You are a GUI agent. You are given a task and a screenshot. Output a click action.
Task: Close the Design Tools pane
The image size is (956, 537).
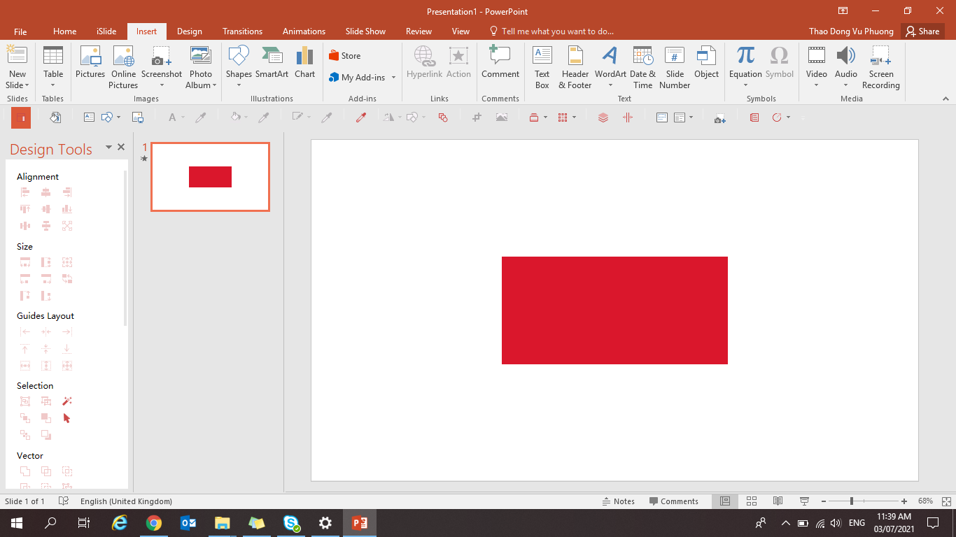click(x=121, y=147)
